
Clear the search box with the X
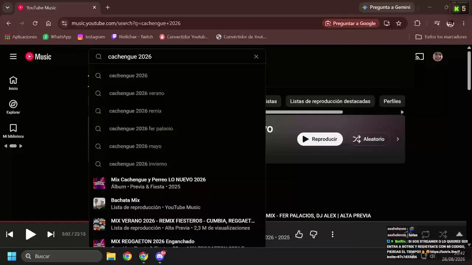(256, 57)
